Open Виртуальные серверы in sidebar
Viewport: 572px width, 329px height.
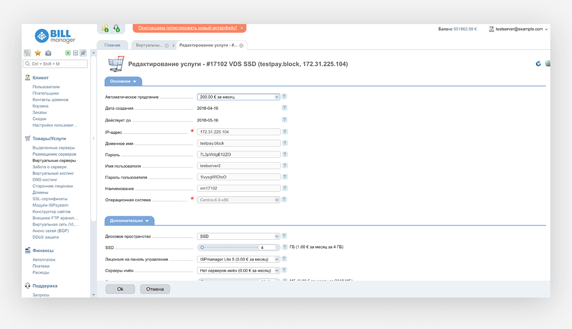pyautogui.click(x=54, y=160)
